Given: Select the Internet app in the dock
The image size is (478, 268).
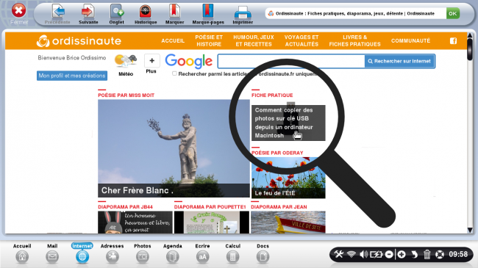Looking at the screenshot, I should coord(82,253).
